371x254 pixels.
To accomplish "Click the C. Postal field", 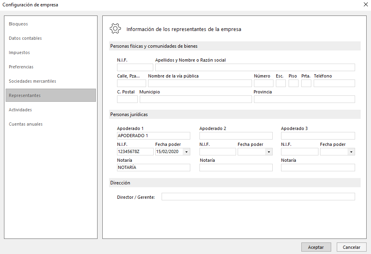I will 127,99.
